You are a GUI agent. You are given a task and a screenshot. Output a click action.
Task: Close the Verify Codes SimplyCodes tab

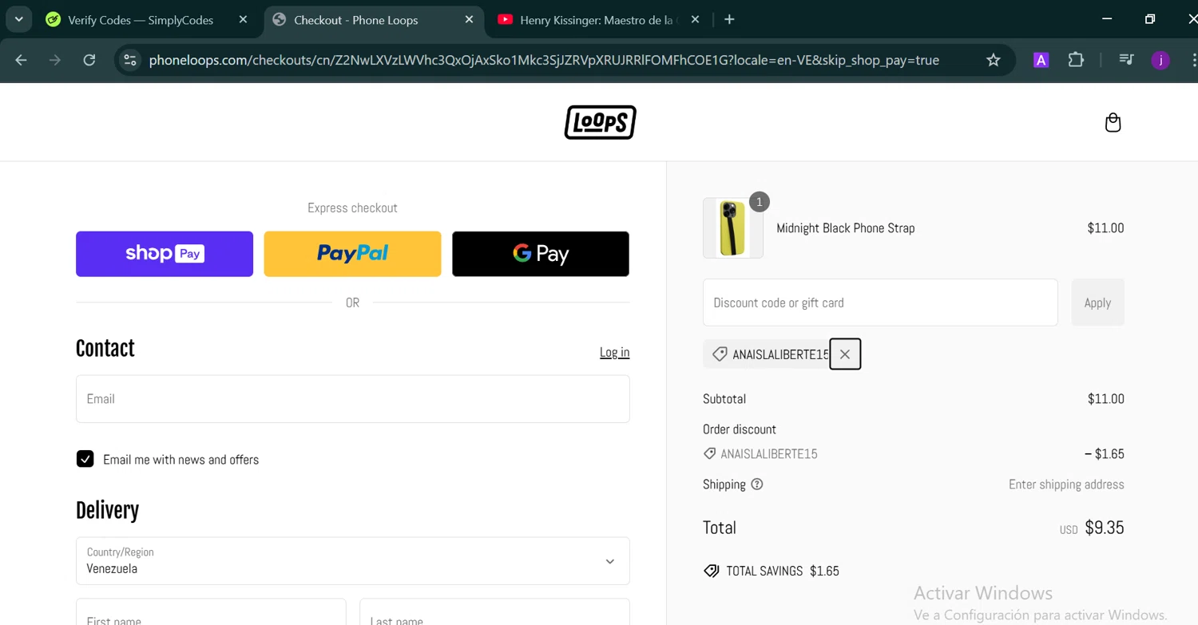click(244, 20)
